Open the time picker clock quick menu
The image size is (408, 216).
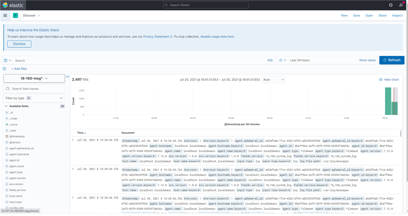click(283, 60)
